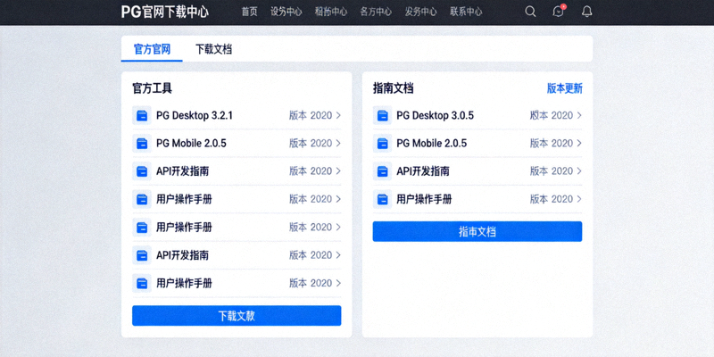Viewport: 714px width, 357px height.
Task: Open the 版本更新 link
Action: click(564, 88)
